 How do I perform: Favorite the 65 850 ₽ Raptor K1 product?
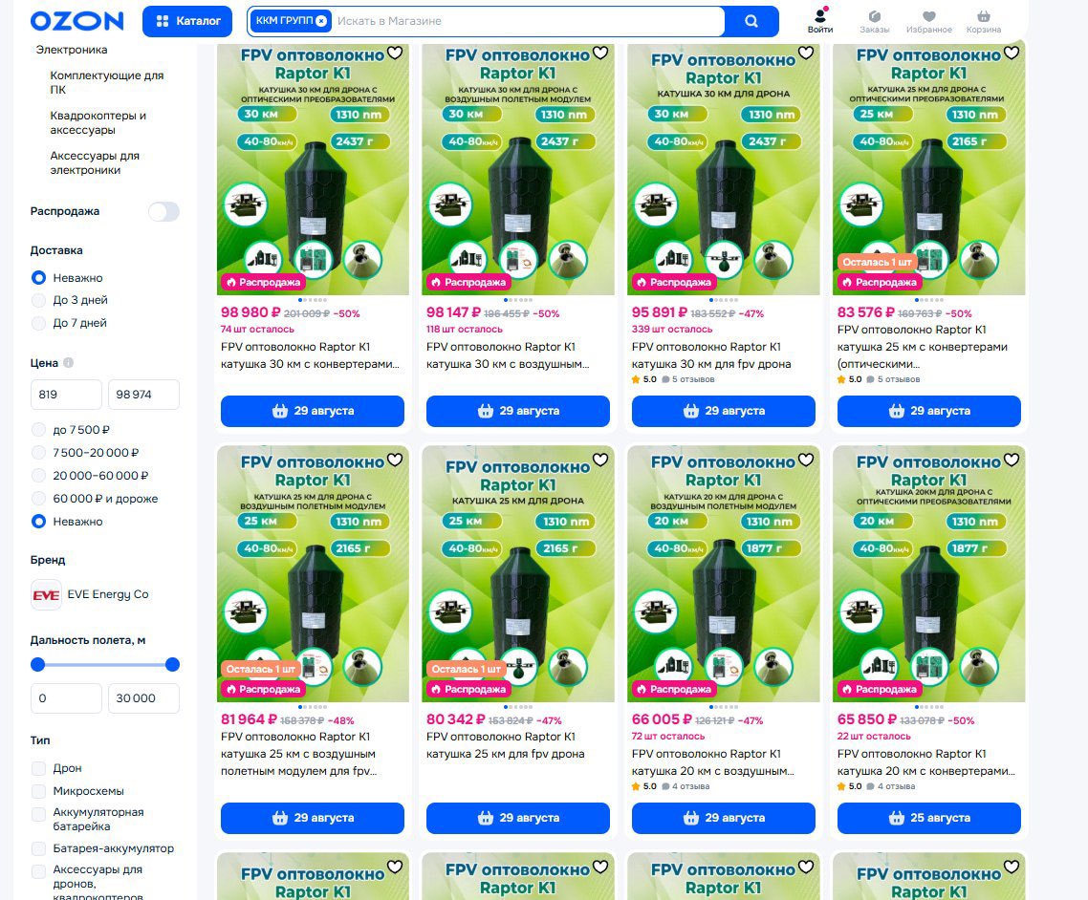(x=1012, y=460)
